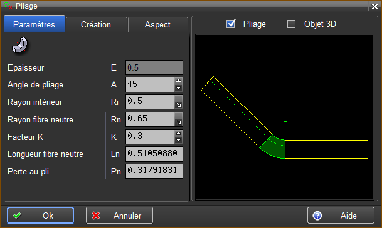The height and width of the screenshot is (228, 382).
Task: Select the Paramètres tab
Action: [x=34, y=24]
